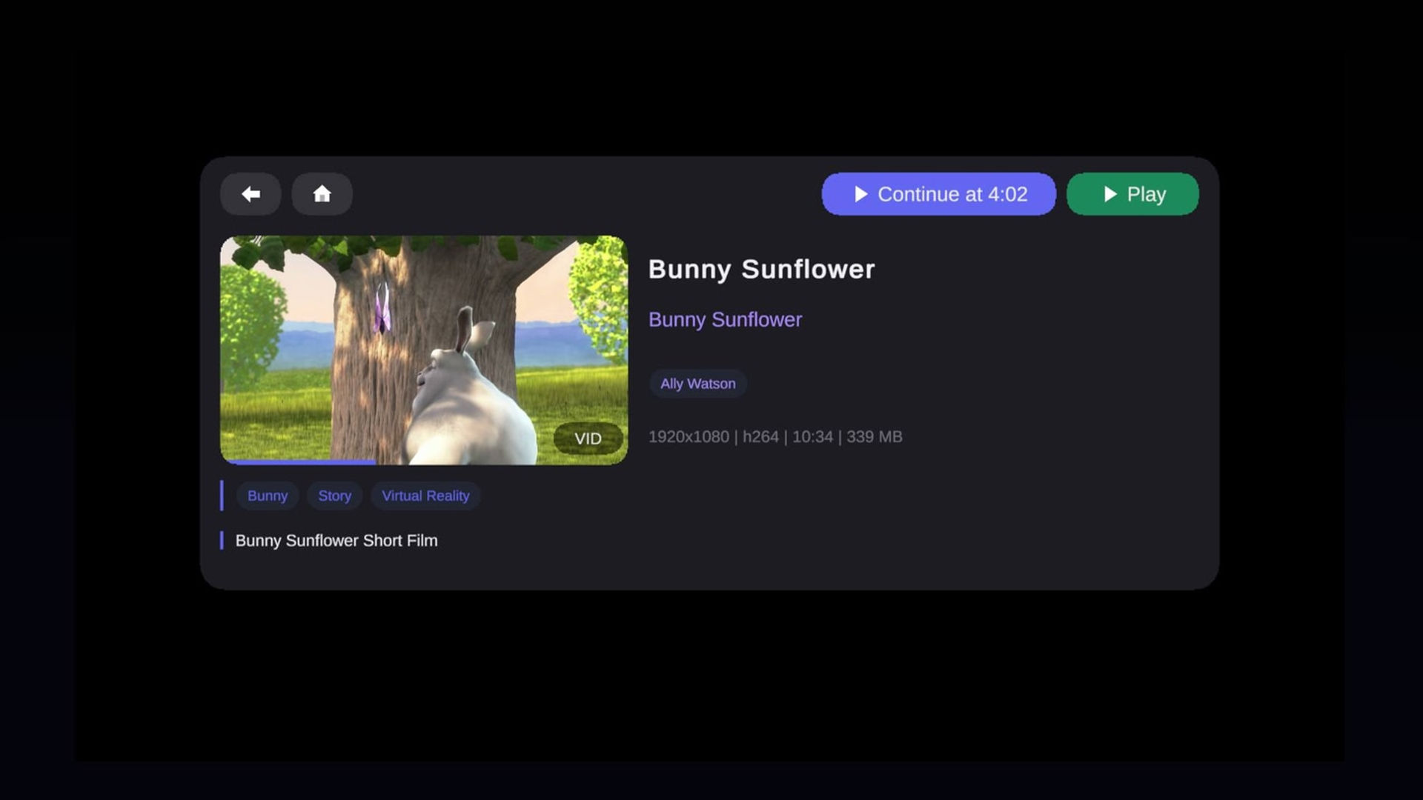The height and width of the screenshot is (800, 1423).
Task: Select the Bunny tag
Action: point(268,496)
